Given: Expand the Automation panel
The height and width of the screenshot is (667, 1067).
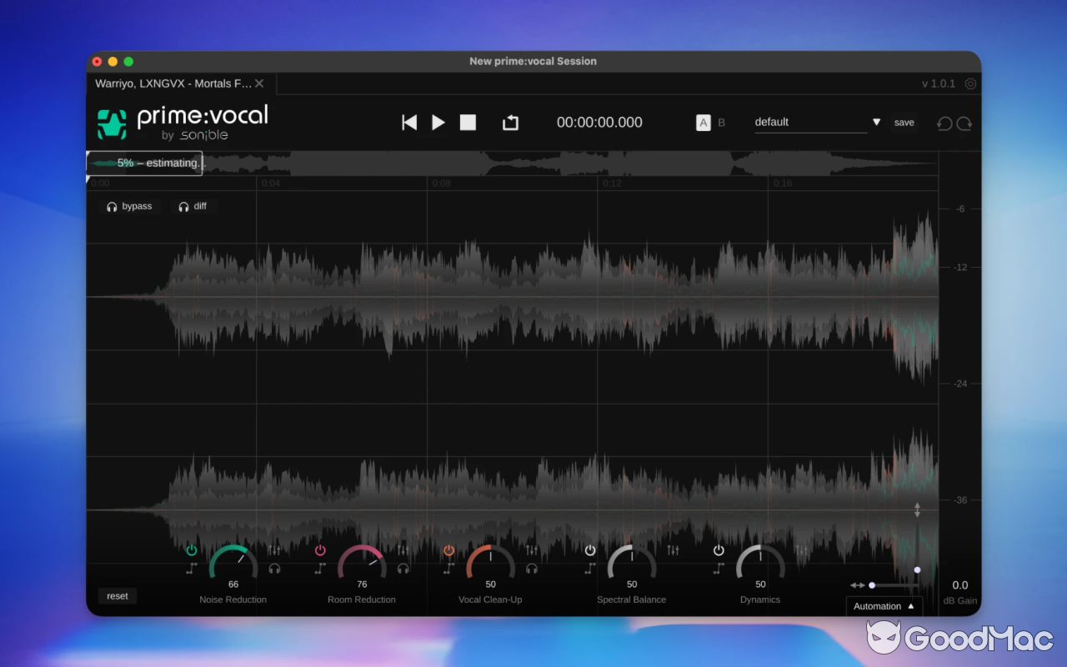Looking at the screenshot, I should coord(884,606).
